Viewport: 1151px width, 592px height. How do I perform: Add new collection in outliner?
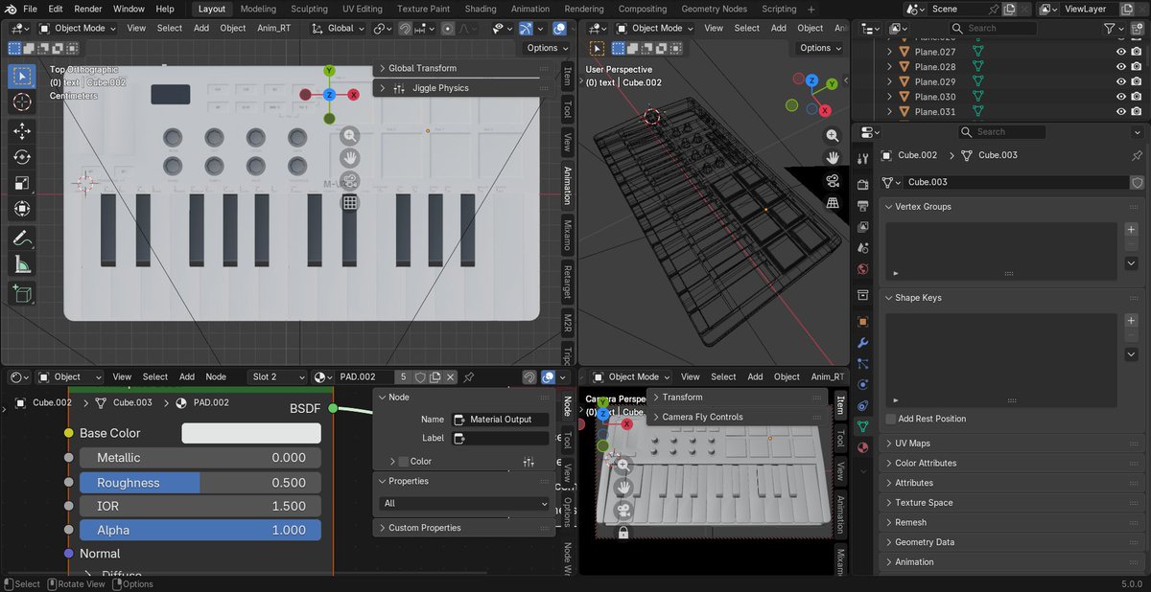[x=1139, y=29]
